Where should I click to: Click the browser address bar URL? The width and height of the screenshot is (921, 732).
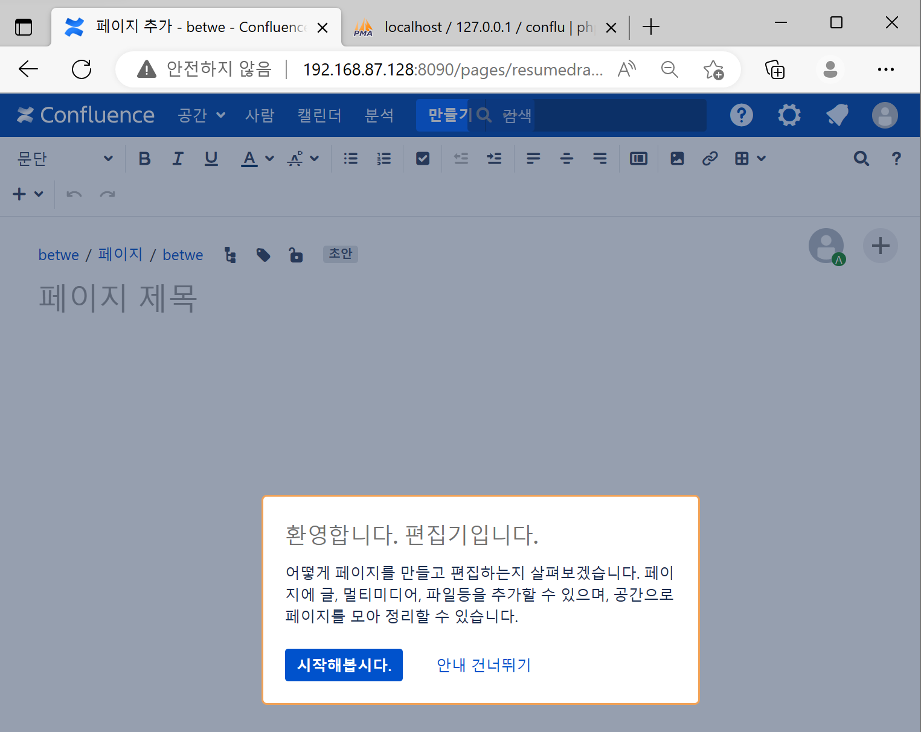pyautogui.click(x=453, y=70)
